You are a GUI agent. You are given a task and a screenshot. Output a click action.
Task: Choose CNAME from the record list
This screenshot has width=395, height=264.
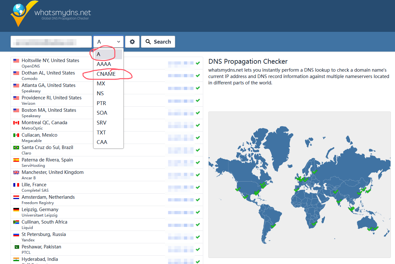coord(106,74)
